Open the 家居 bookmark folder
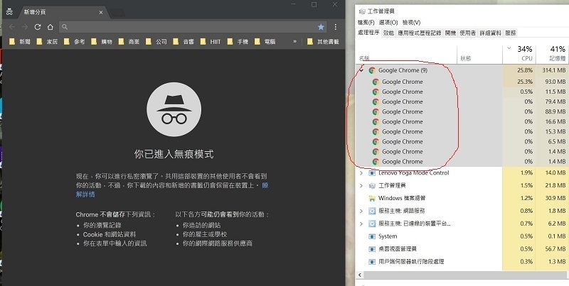 pyautogui.click(x=48, y=42)
